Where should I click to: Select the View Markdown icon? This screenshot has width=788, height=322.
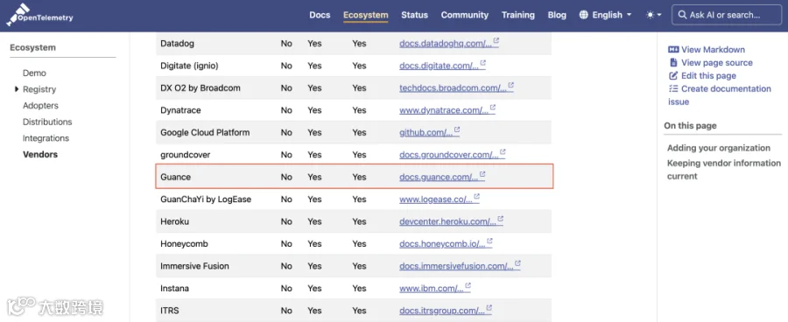click(x=673, y=49)
